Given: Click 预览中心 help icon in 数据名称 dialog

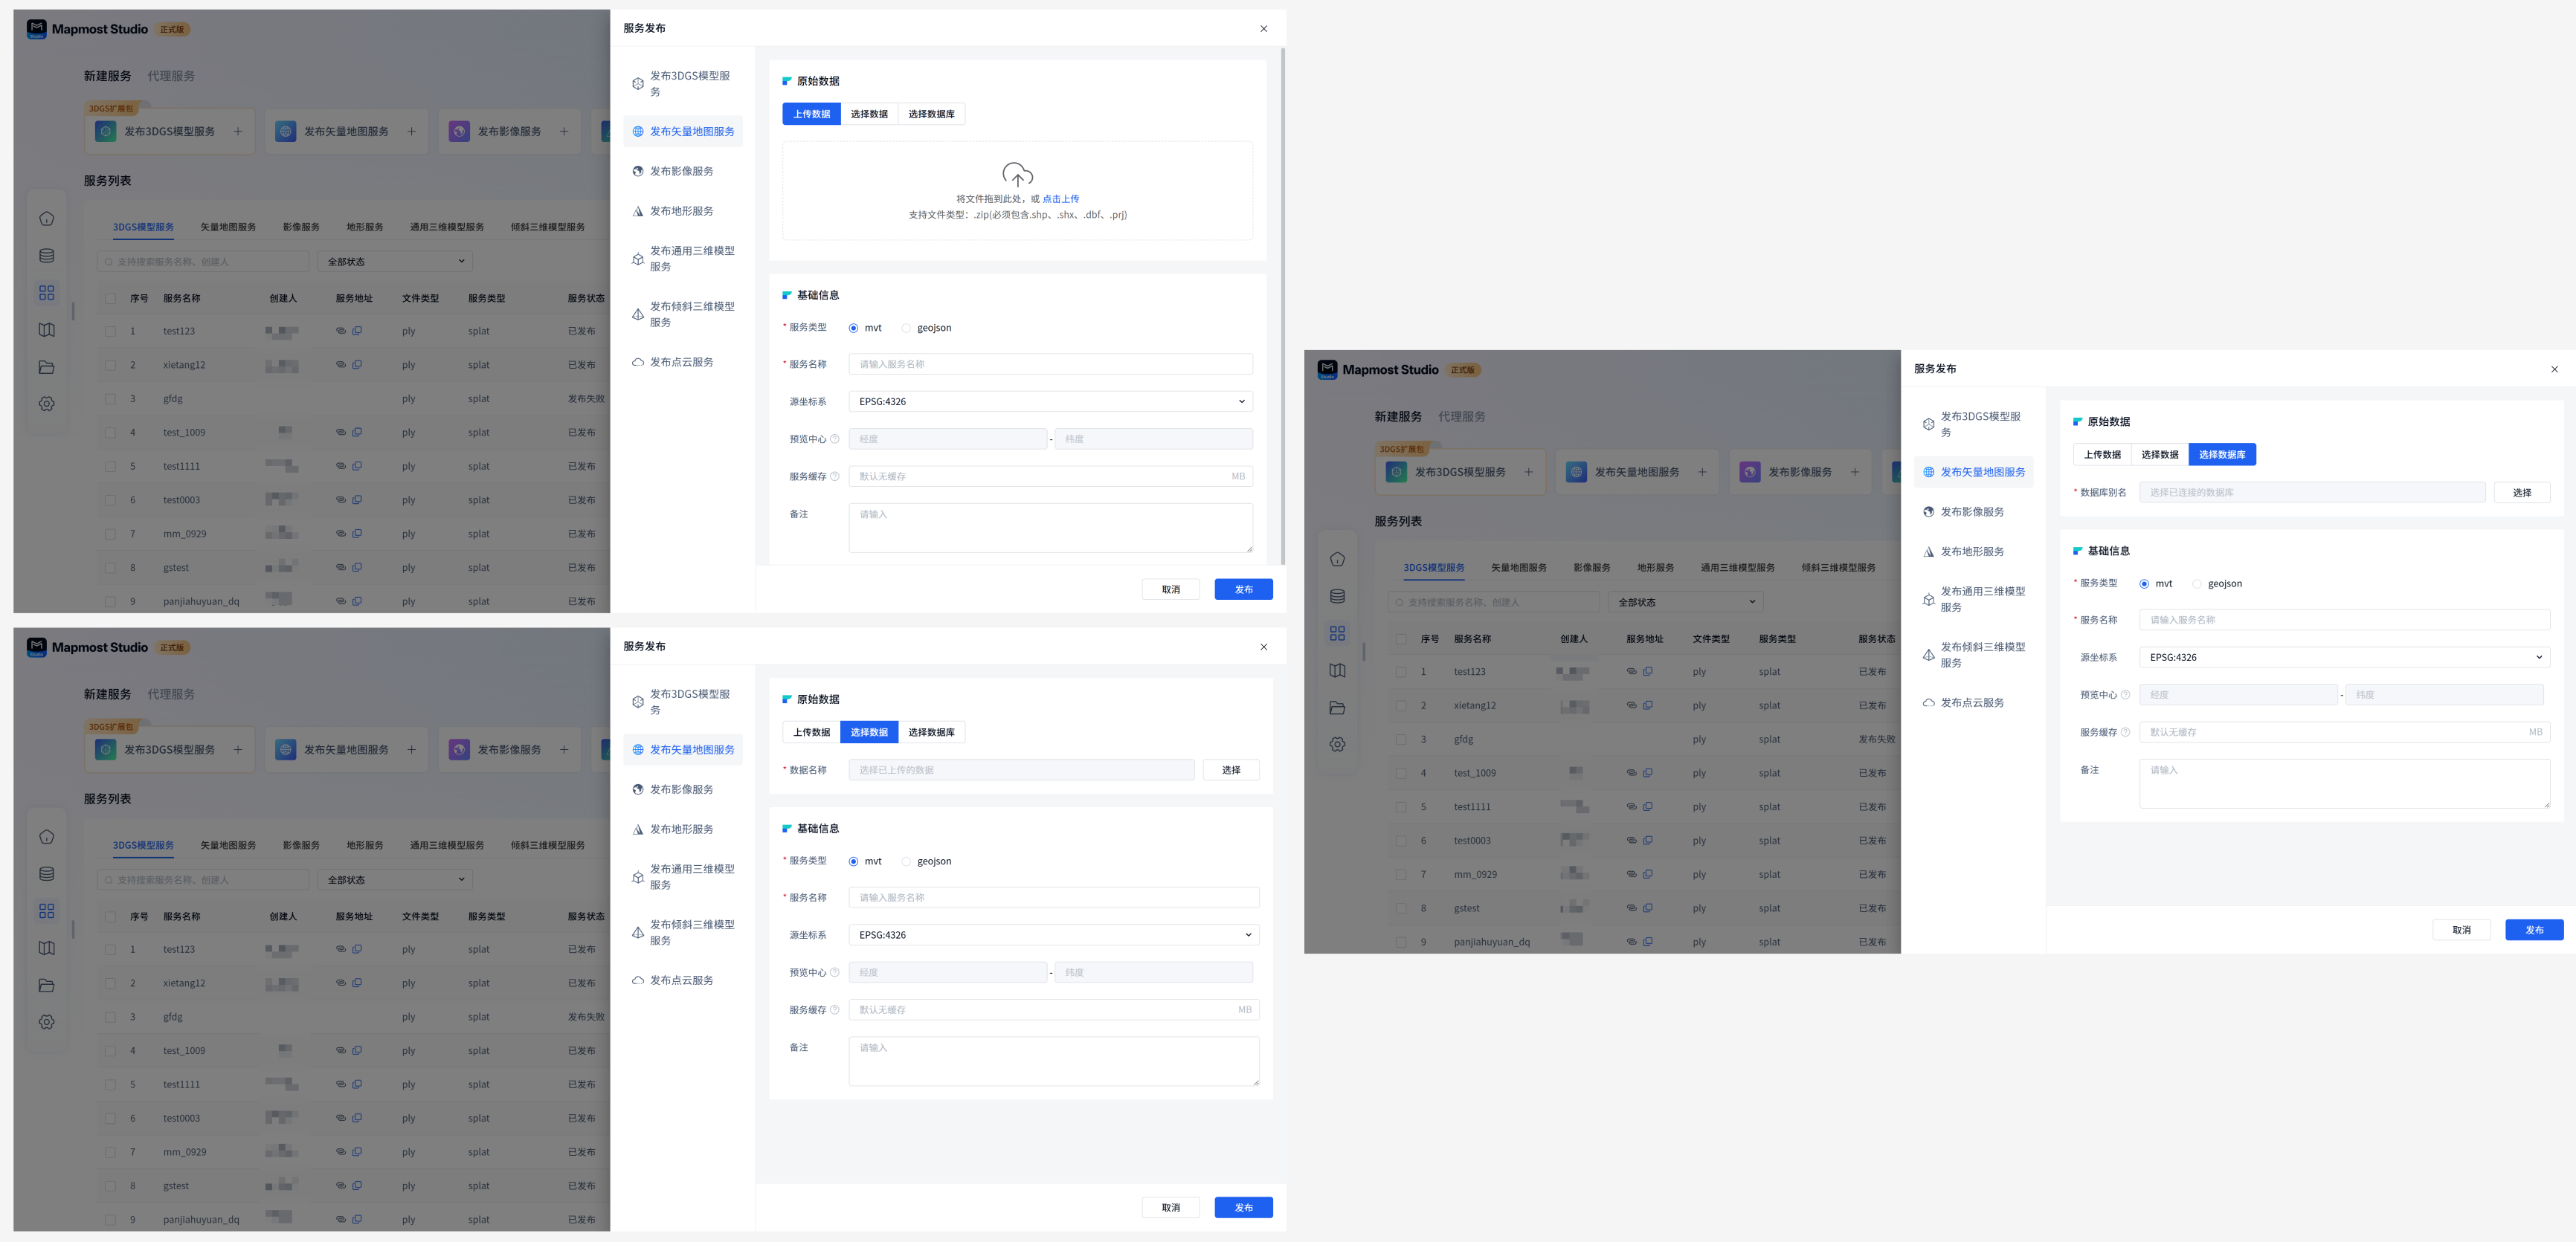Looking at the screenshot, I should point(835,973).
